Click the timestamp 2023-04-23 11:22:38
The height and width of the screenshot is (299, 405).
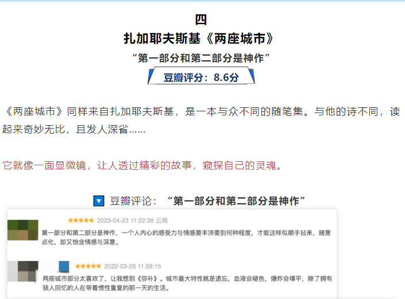point(125,220)
